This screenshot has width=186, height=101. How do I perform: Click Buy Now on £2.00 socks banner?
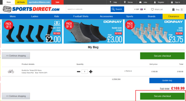57,33
